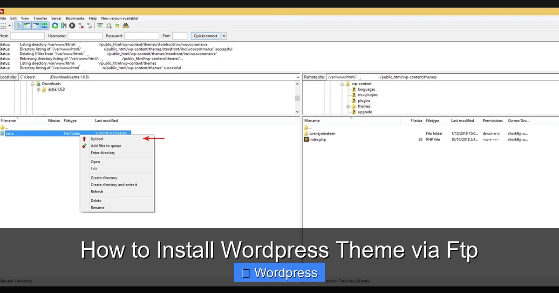Select the upgrade remote folder
559x293 pixels.
(365, 112)
